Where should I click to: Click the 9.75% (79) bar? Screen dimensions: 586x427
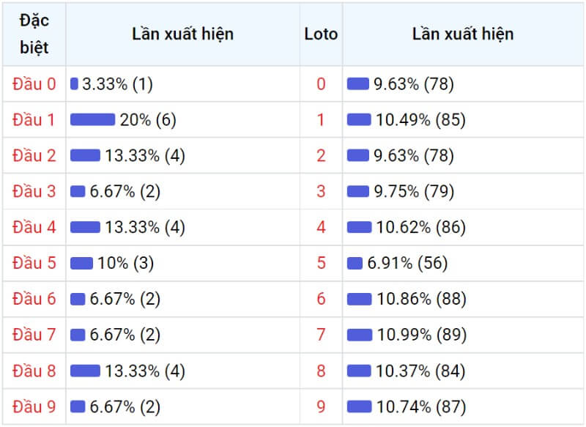(x=358, y=191)
